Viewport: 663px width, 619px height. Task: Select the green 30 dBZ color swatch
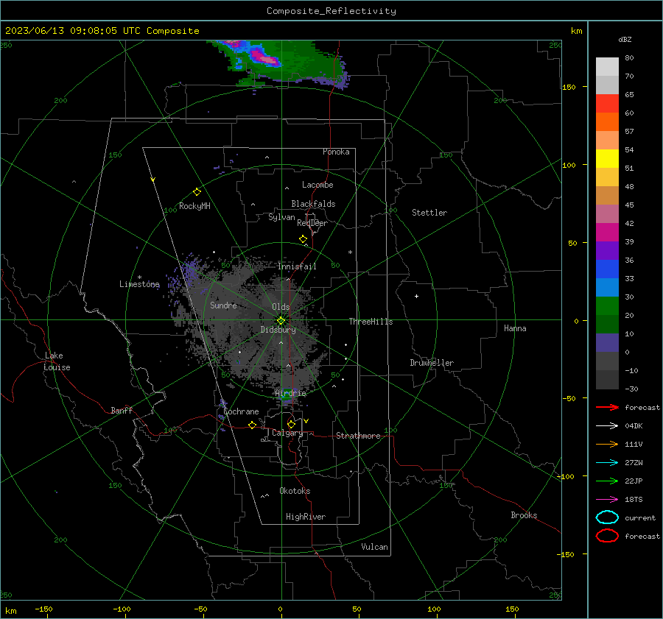[607, 306]
